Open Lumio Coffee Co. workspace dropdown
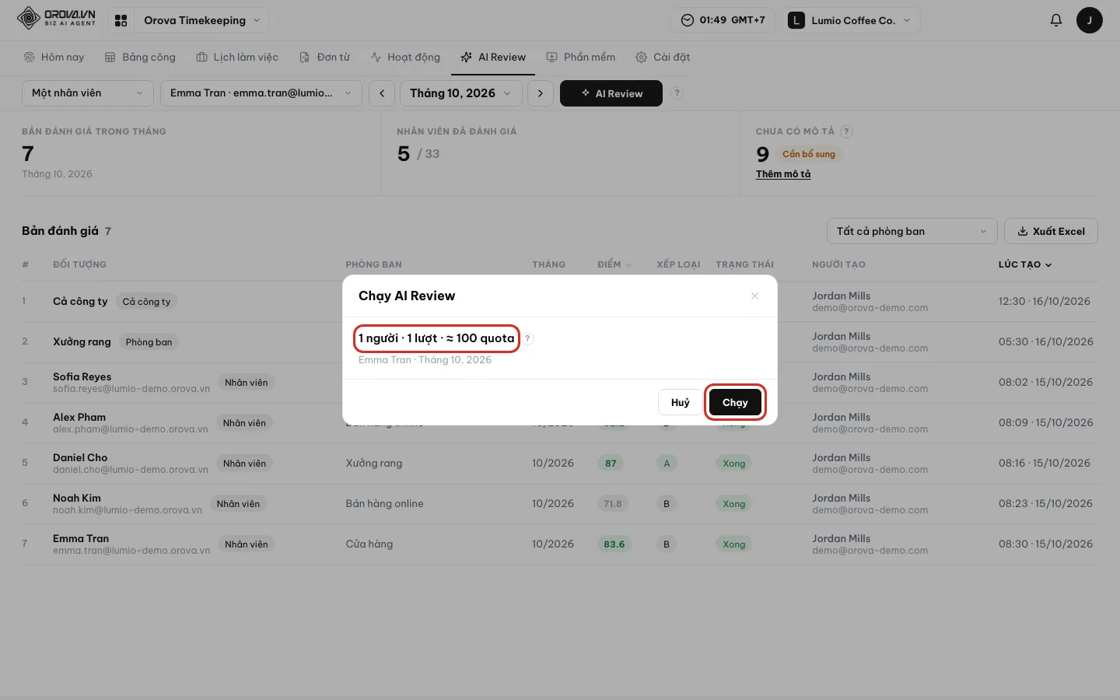Viewport: 1120px width, 700px height. (x=852, y=20)
